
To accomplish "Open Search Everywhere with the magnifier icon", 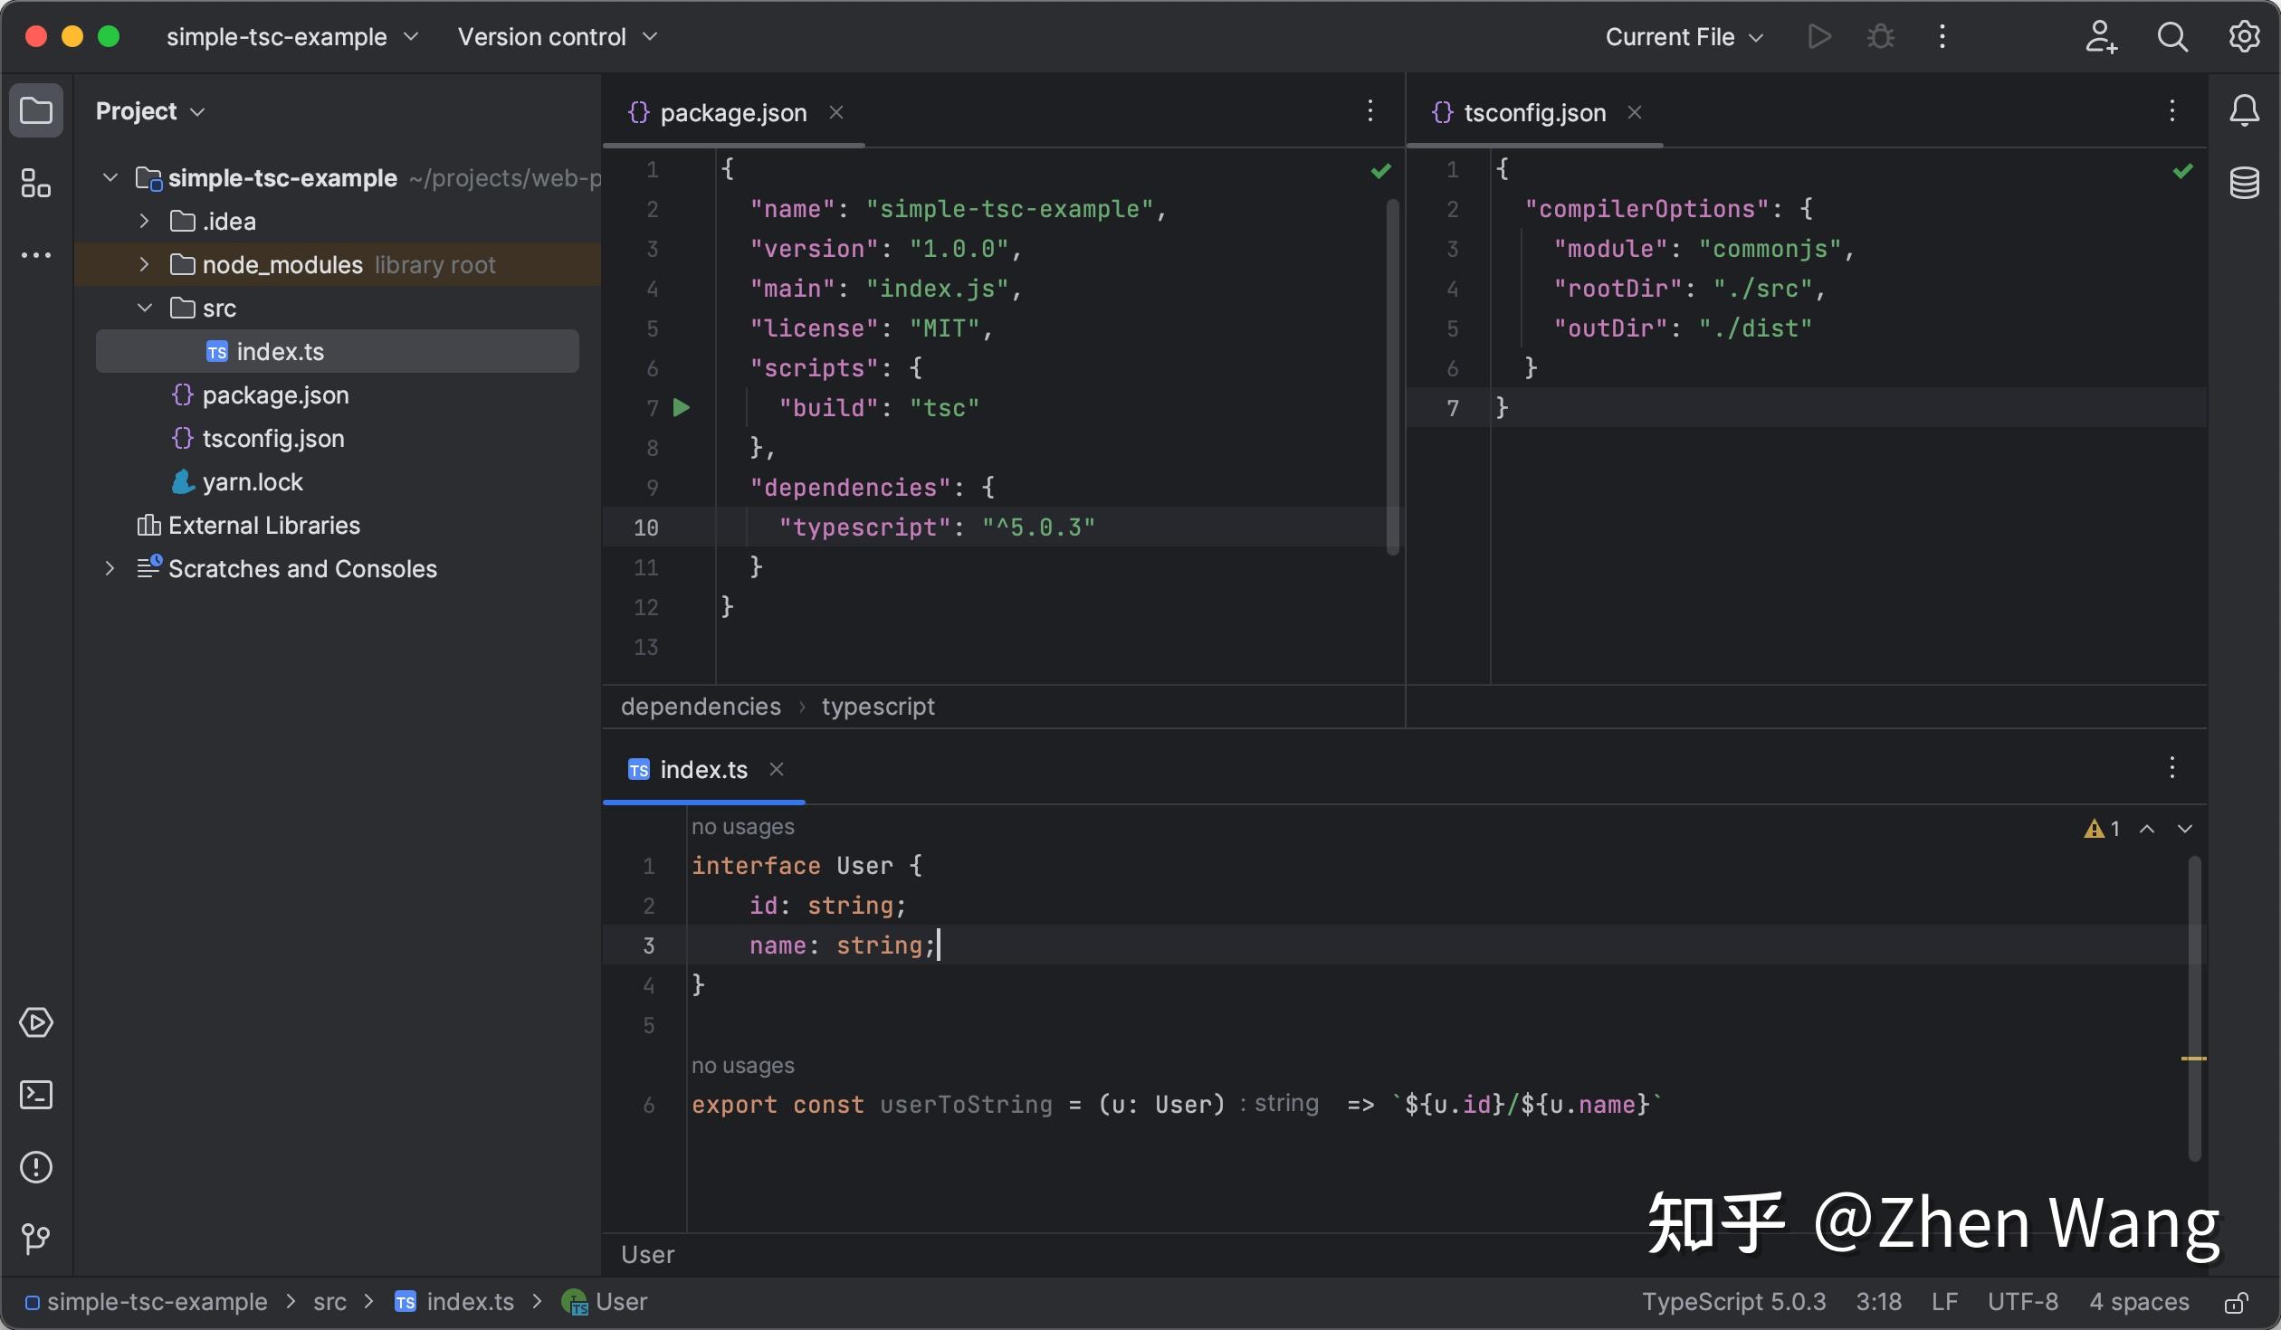I will [2172, 36].
